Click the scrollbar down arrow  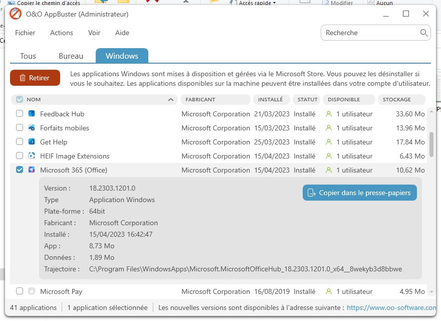tap(431, 292)
